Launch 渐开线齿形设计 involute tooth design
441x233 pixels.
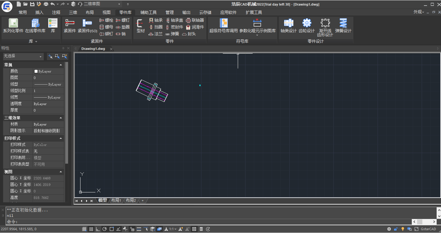[325, 27]
